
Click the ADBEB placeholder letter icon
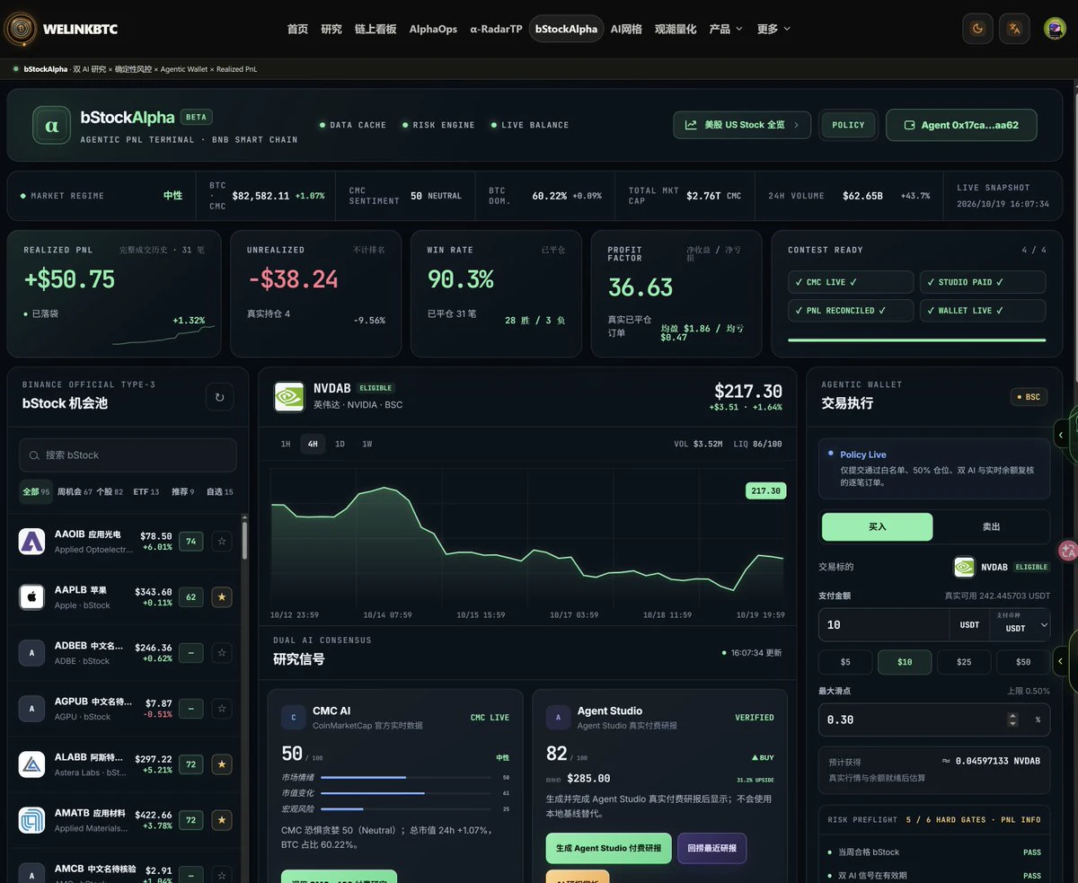[32, 653]
